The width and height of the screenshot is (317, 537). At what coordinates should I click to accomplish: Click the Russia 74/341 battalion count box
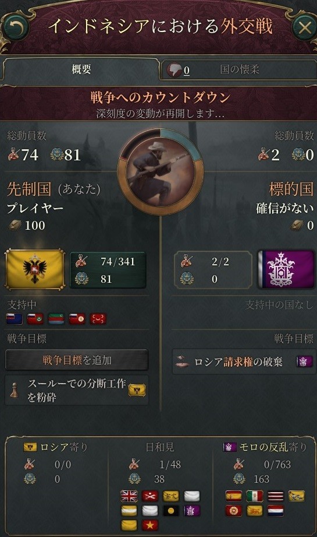[108, 270]
